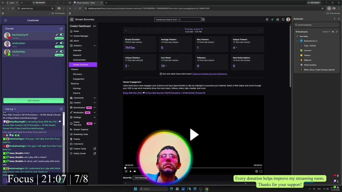Edit the rahulroaringrc Twitch channel entry
This screenshot has height=192, width=342.
pos(57,43)
